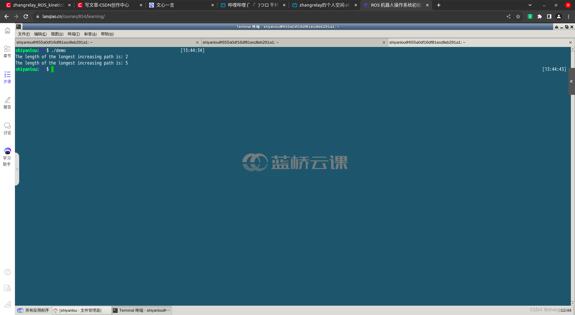Switch to 文心一言 browser tab
Screen dimensions: 575x315
click(x=181, y=5)
